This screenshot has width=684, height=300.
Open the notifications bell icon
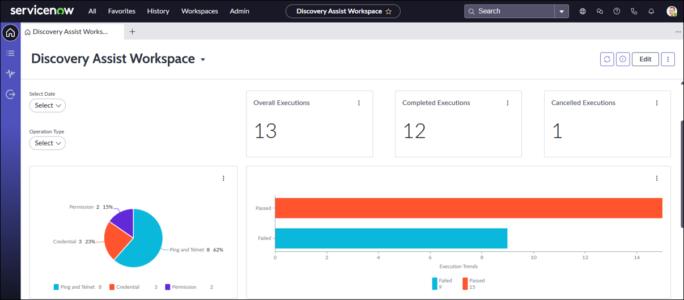click(651, 11)
